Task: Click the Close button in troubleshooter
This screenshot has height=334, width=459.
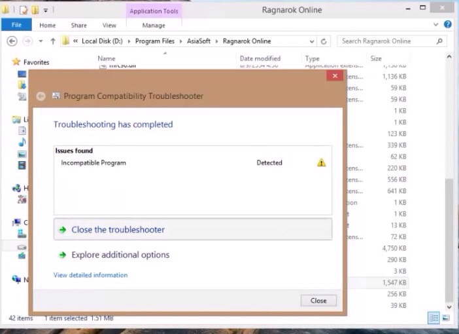Action: pos(318,301)
